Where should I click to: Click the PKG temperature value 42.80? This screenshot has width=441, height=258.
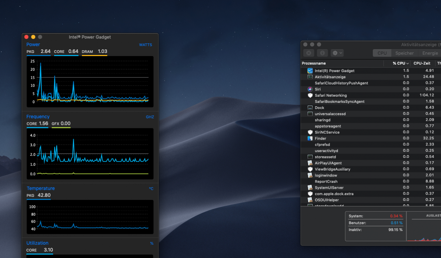click(44, 195)
